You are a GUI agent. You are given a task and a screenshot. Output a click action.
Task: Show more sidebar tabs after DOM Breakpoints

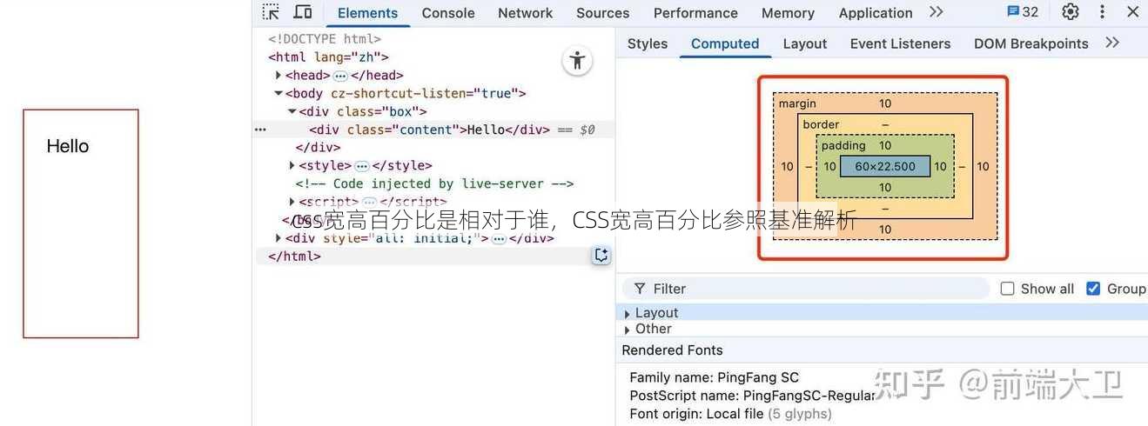click(1112, 43)
